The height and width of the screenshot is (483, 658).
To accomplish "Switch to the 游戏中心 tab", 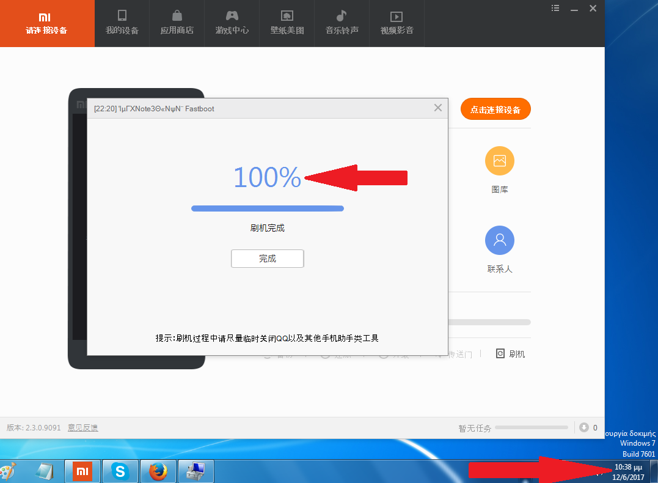I will point(232,23).
